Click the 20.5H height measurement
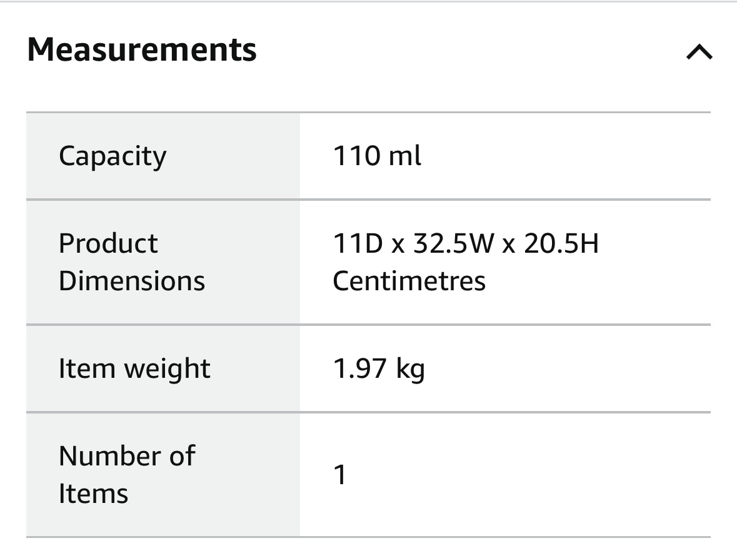 [561, 243]
